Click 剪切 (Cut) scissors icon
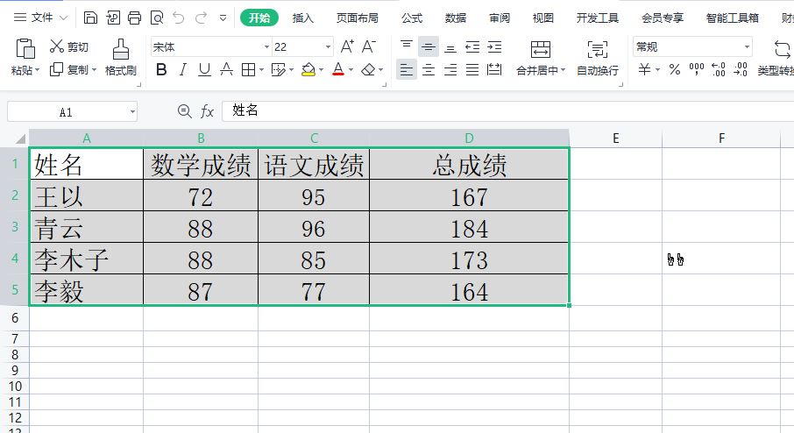The height and width of the screenshot is (433, 794). coord(56,46)
